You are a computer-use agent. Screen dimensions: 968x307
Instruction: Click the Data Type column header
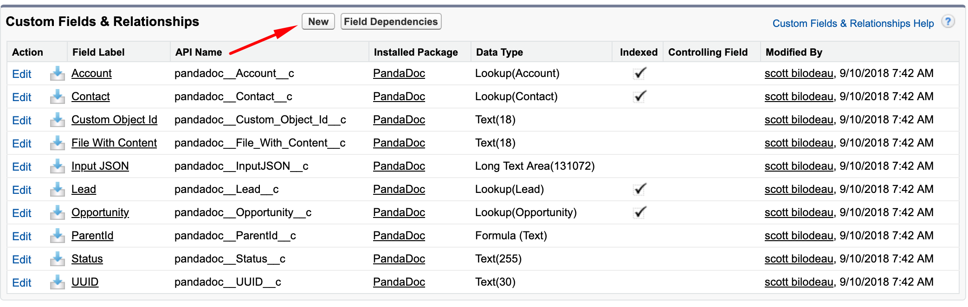499,52
